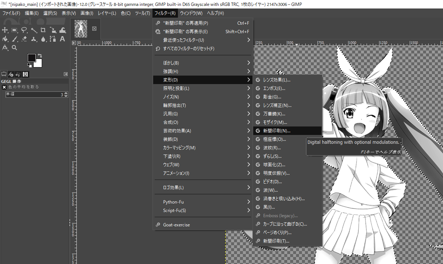Choose 極座標(O)... filter
The height and width of the screenshot is (264, 443).
tap(288, 139)
